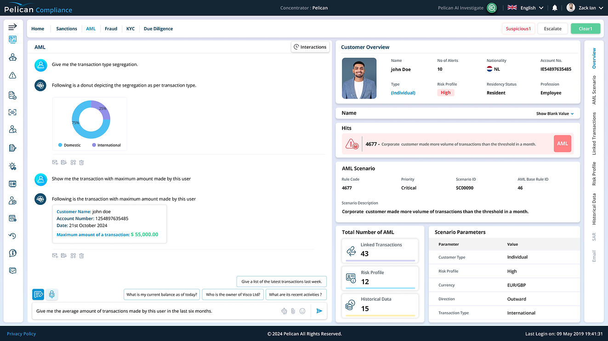Image resolution: width=608 pixels, height=341 pixels.
Task: Select the Linked Transactions count card
Action: click(x=380, y=250)
